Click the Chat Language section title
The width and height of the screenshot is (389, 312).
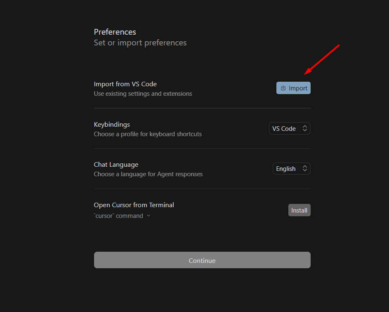pos(116,164)
